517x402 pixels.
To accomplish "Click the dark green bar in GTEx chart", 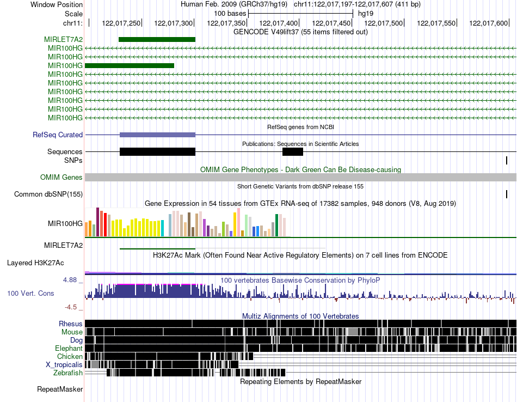I will pyautogui.click(x=277, y=225).
